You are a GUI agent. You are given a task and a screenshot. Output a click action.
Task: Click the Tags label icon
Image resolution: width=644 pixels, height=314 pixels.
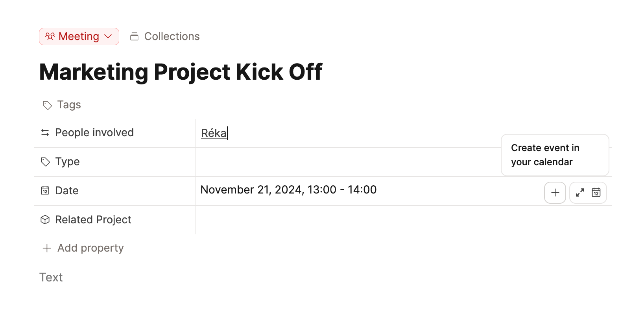click(x=46, y=105)
